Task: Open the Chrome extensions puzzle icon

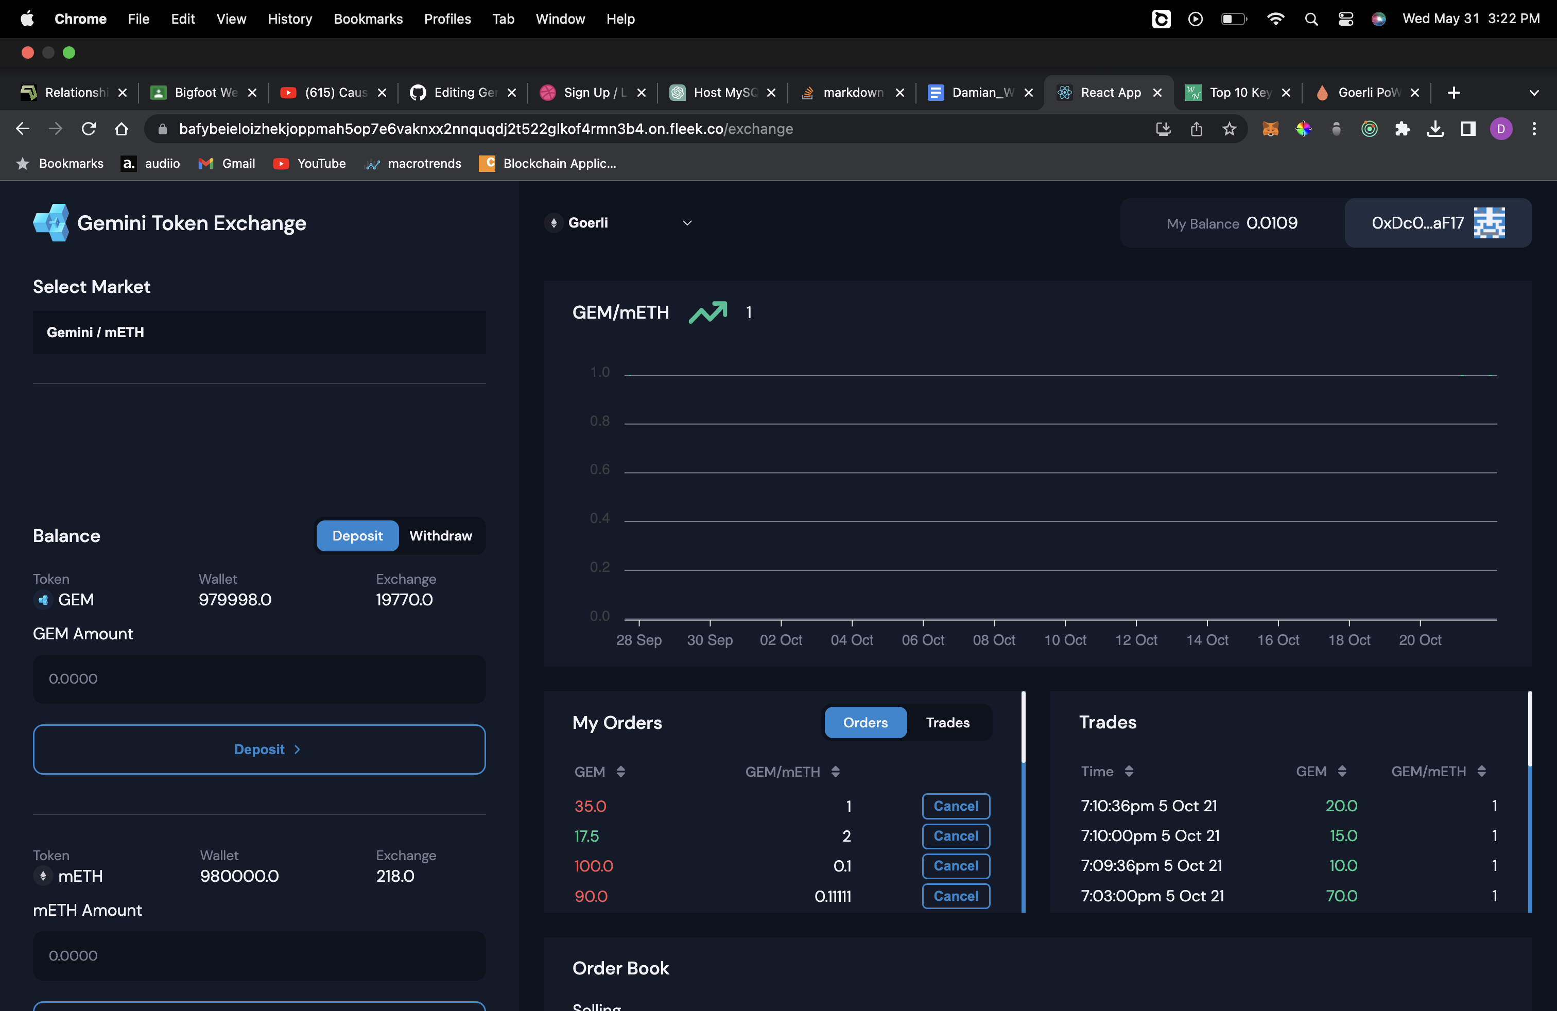Action: pyautogui.click(x=1403, y=129)
